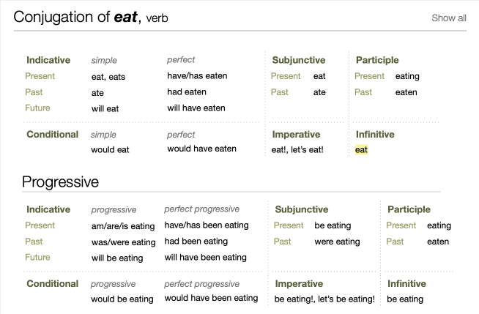This screenshot has width=479, height=314.
Task: Select the "will eat" future form
Action: (105, 109)
